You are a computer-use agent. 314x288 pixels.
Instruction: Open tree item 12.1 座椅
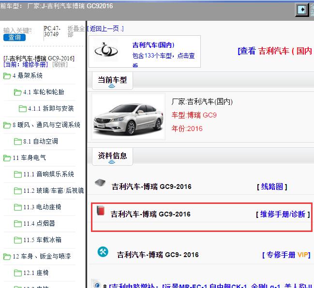click(36, 273)
